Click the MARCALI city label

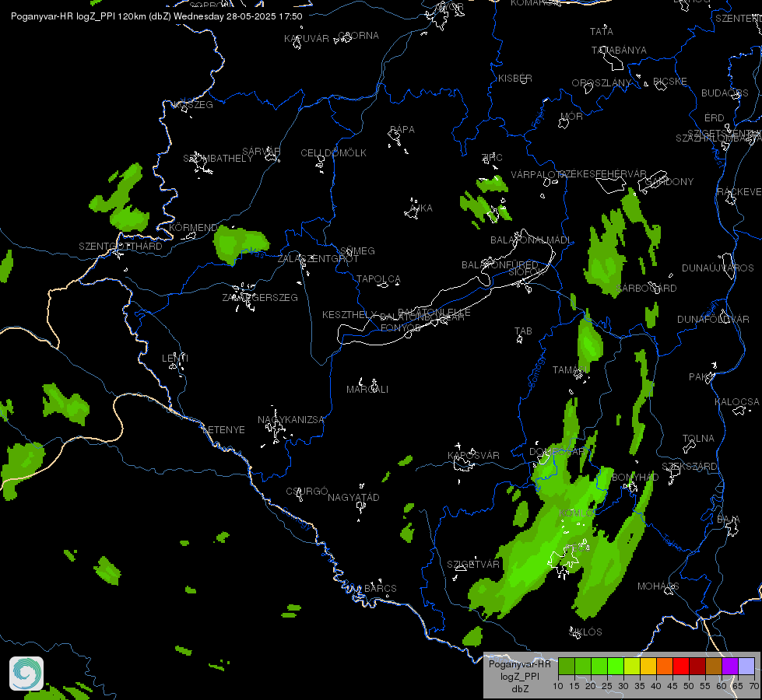[x=367, y=390]
